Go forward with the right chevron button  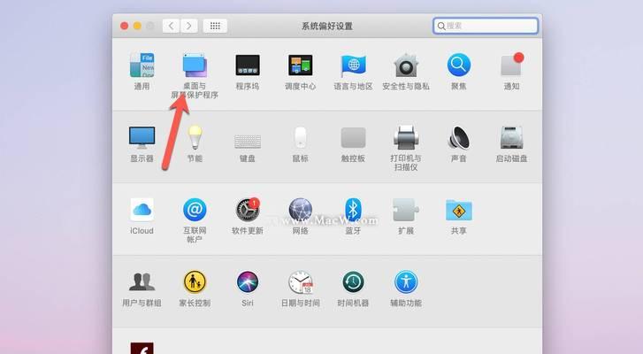188,26
